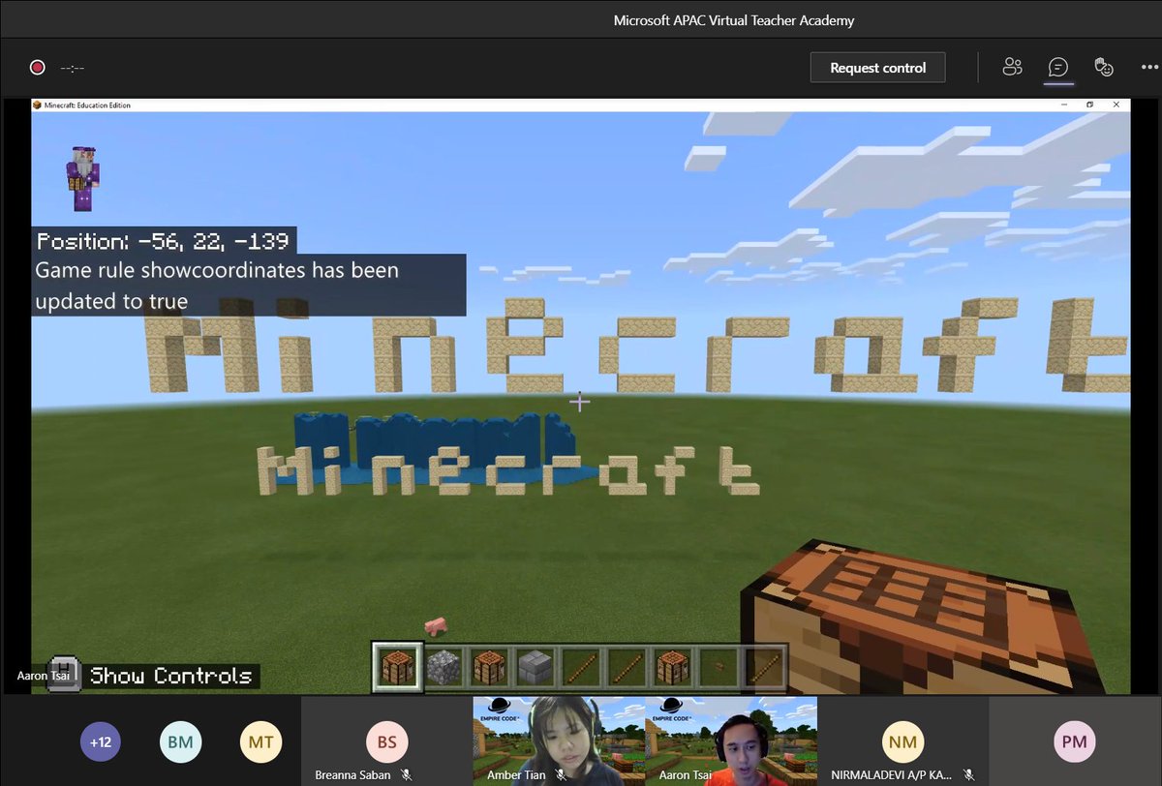Select the crafting table slot between cobblestone and stone bricks

(490, 668)
